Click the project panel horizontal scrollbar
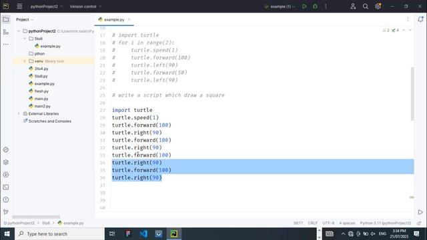 [36, 217]
